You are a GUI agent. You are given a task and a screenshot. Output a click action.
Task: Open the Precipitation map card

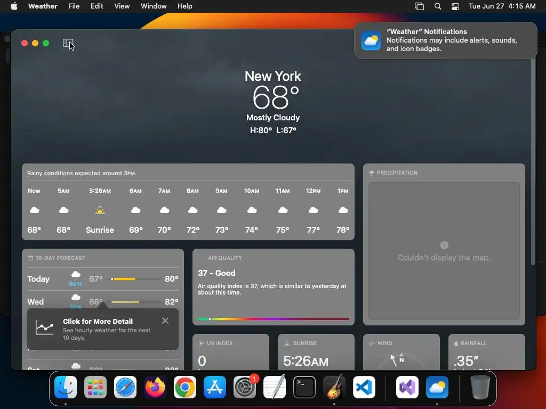[x=444, y=244]
